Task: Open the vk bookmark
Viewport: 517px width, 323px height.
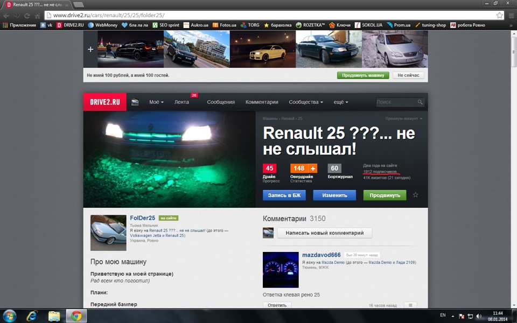Action: [46, 25]
